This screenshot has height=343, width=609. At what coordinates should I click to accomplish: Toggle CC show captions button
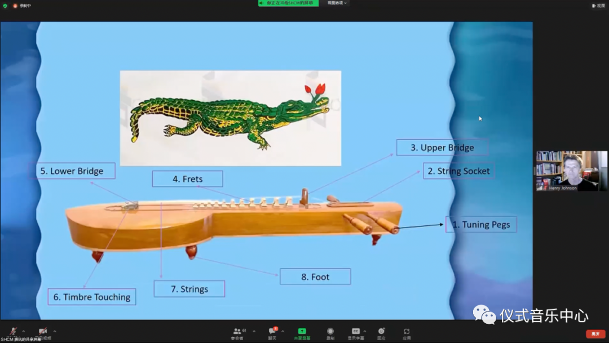tap(355, 331)
